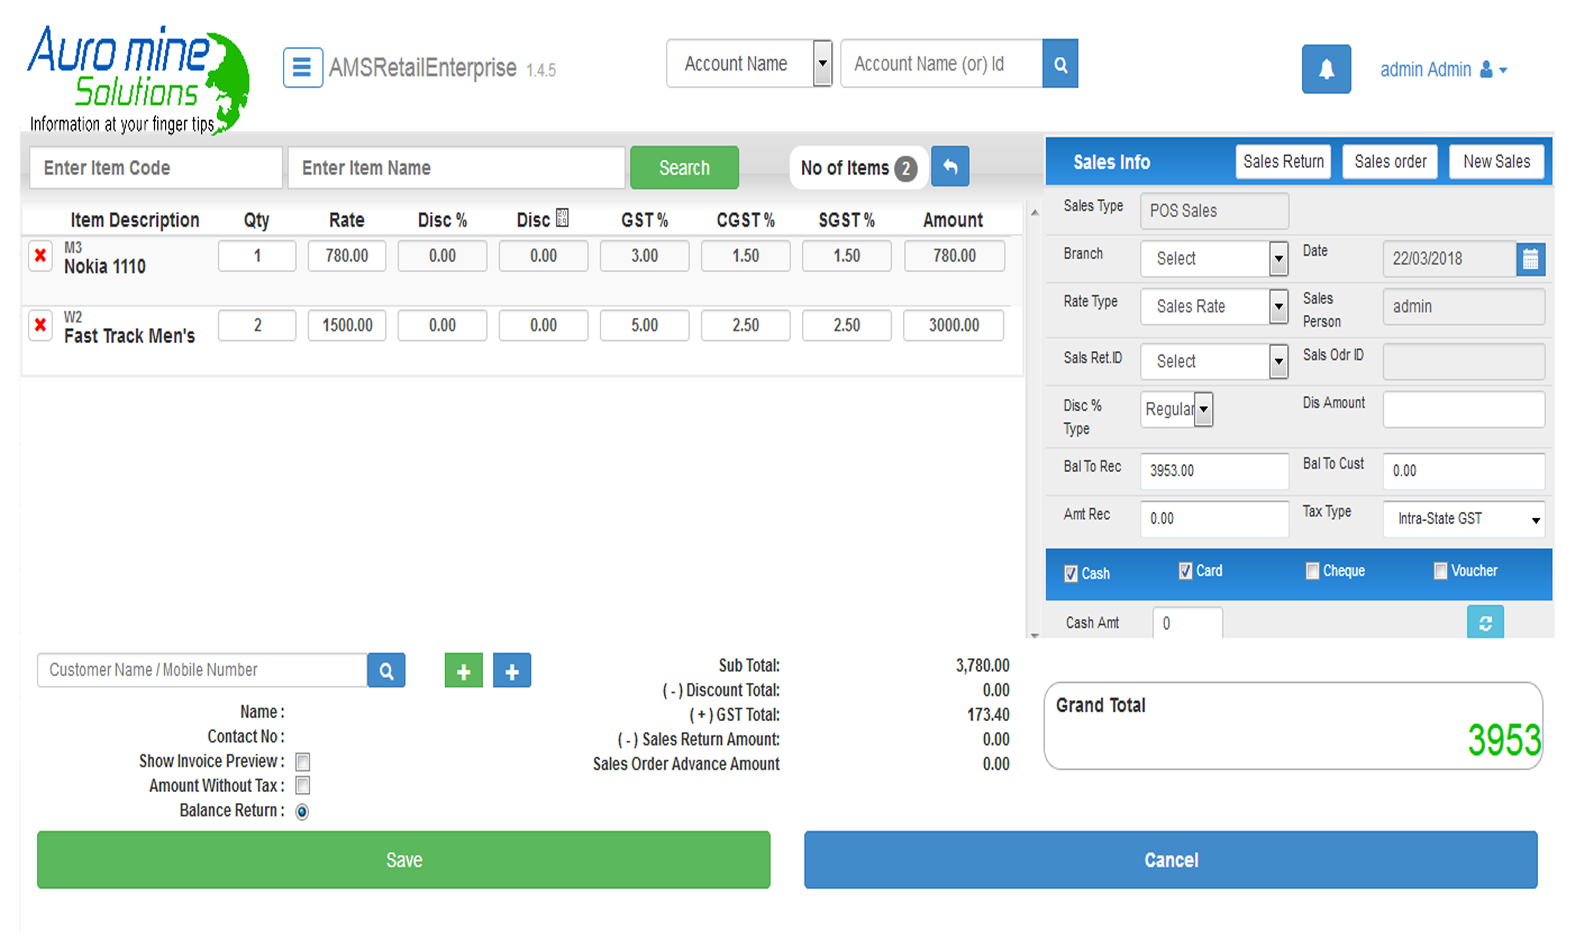
Task: Click the hamburger menu icon
Action: coord(302,68)
